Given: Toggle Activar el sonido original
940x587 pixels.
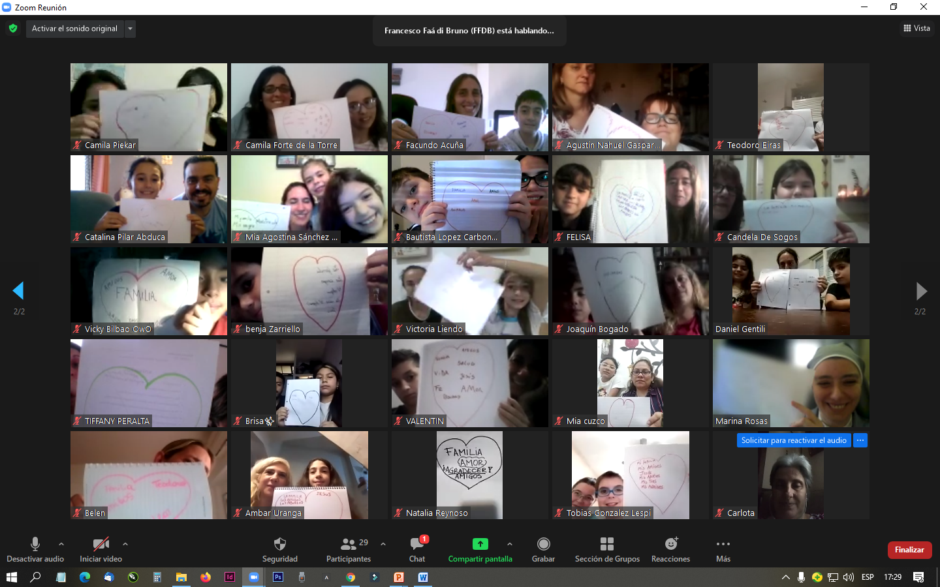Looking at the screenshot, I should point(74,29).
